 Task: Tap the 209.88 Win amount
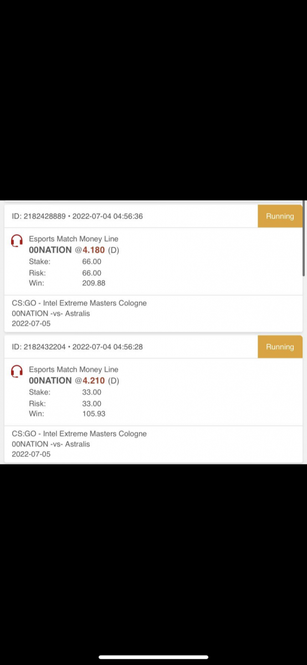pyautogui.click(x=94, y=283)
